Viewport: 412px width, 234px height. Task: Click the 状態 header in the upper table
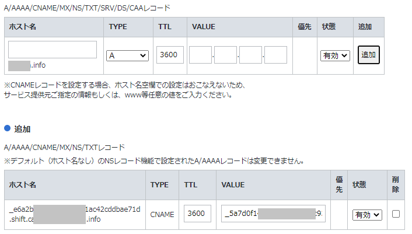click(329, 26)
